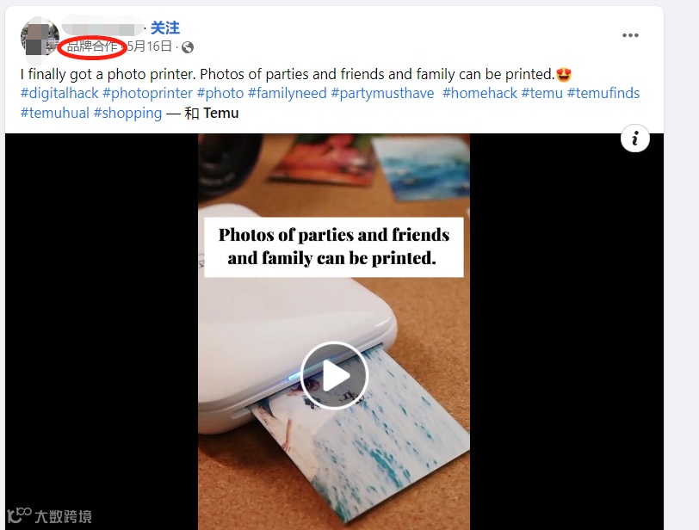
Task: Open the three-dot post options menu
Action: click(630, 35)
